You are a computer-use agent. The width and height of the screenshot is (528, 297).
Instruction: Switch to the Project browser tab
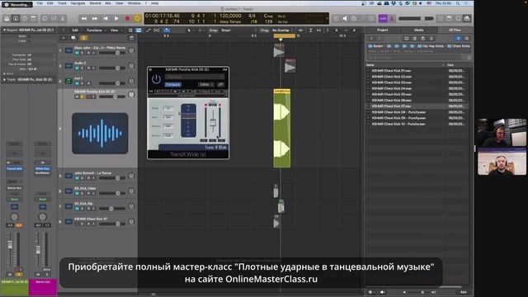pos(382,30)
